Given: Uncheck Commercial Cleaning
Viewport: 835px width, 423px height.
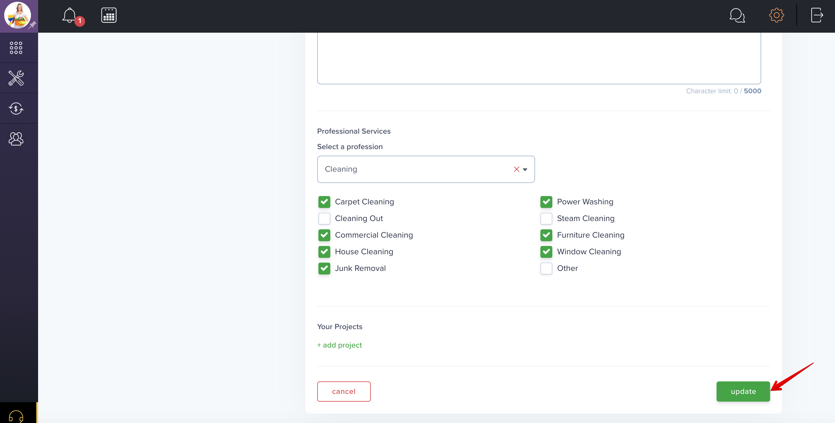Looking at the screenshot, I should (324, 235).
